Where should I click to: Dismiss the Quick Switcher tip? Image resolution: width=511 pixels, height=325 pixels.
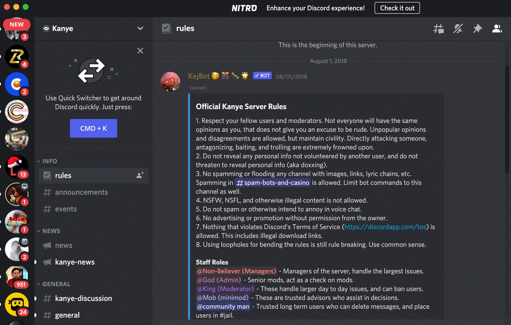coord(140,51)
